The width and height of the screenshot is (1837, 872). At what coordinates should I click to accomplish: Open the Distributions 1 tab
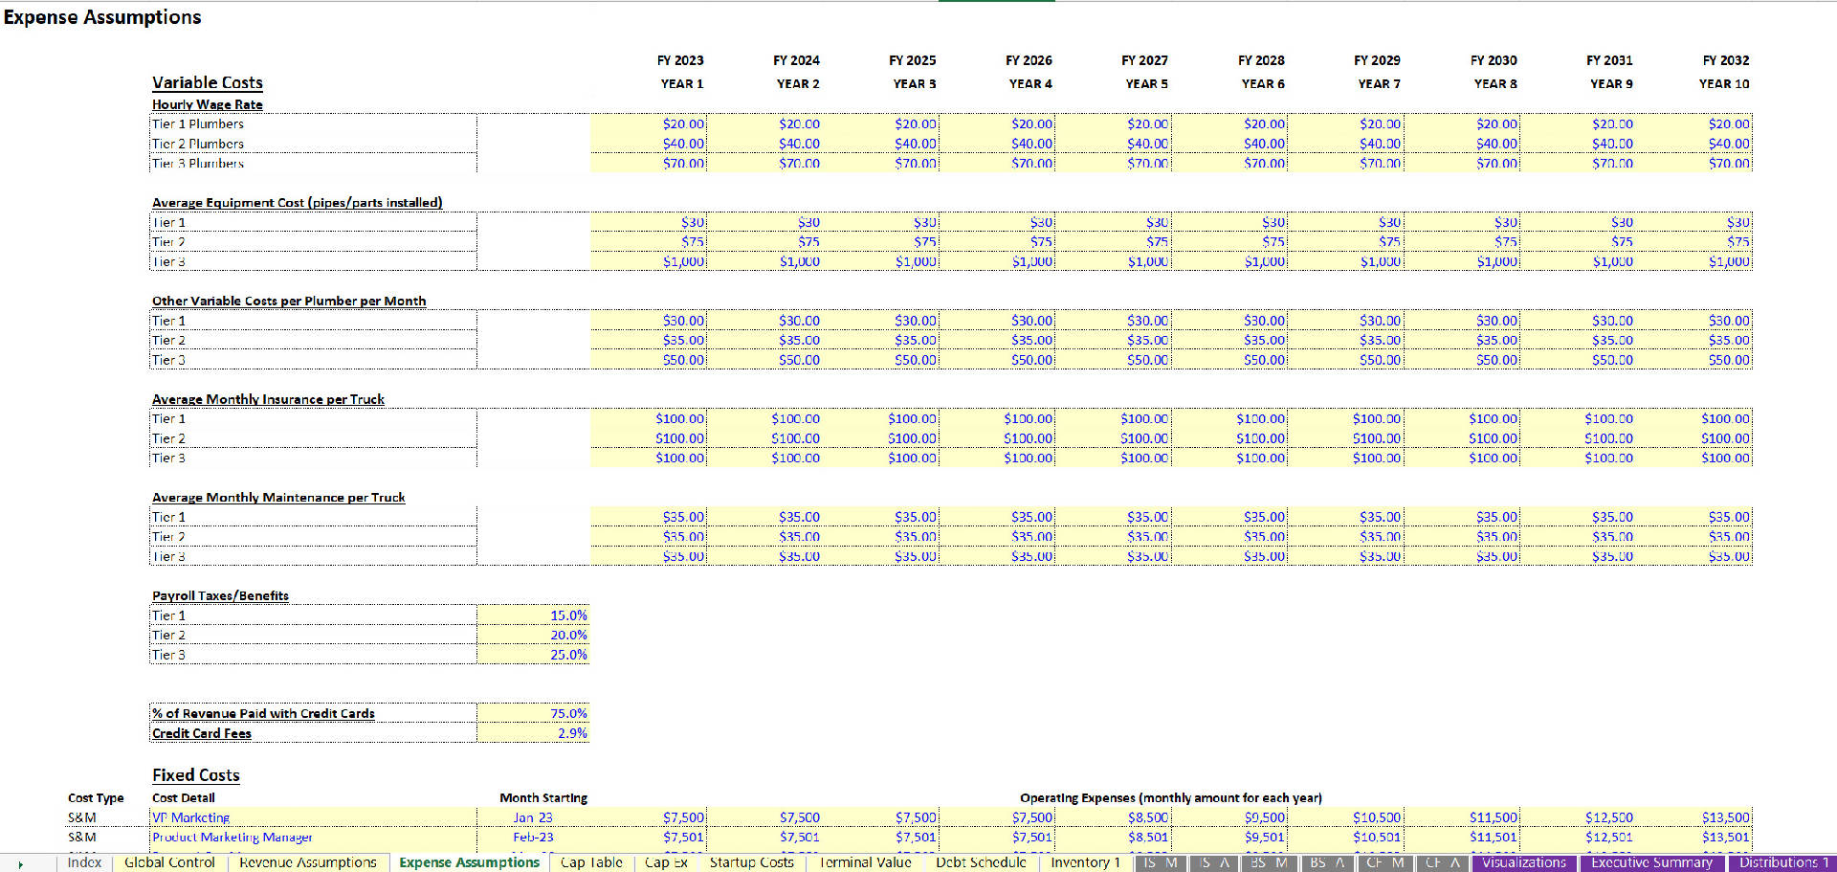tap(1782, 862)
